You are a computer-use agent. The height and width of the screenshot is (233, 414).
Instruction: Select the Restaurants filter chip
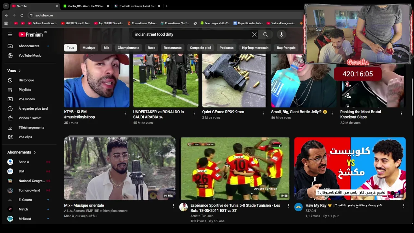tap(172, 48)
